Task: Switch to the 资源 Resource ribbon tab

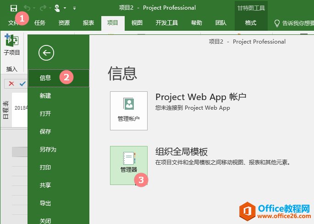Action: 64,23
